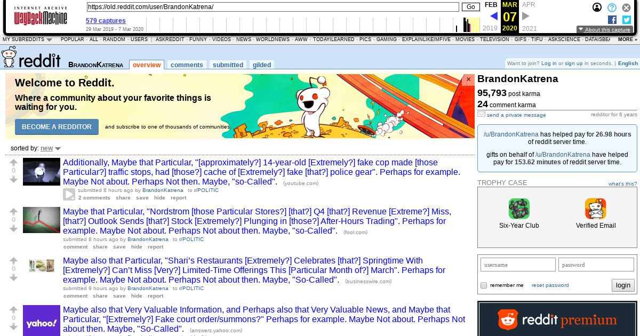Focus the password input field

[x=596, y=265]
